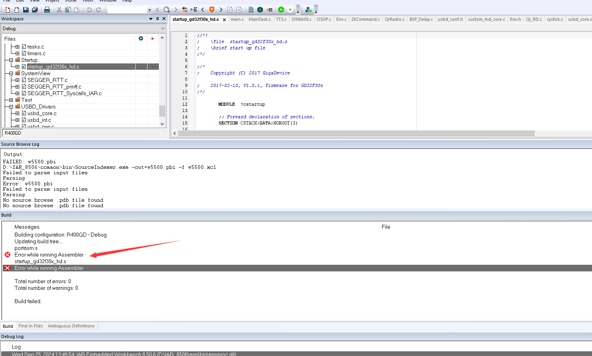Select the R400GD workspace tab
Image resolution: width=592 pixels, height=356 pixels.
13,133
